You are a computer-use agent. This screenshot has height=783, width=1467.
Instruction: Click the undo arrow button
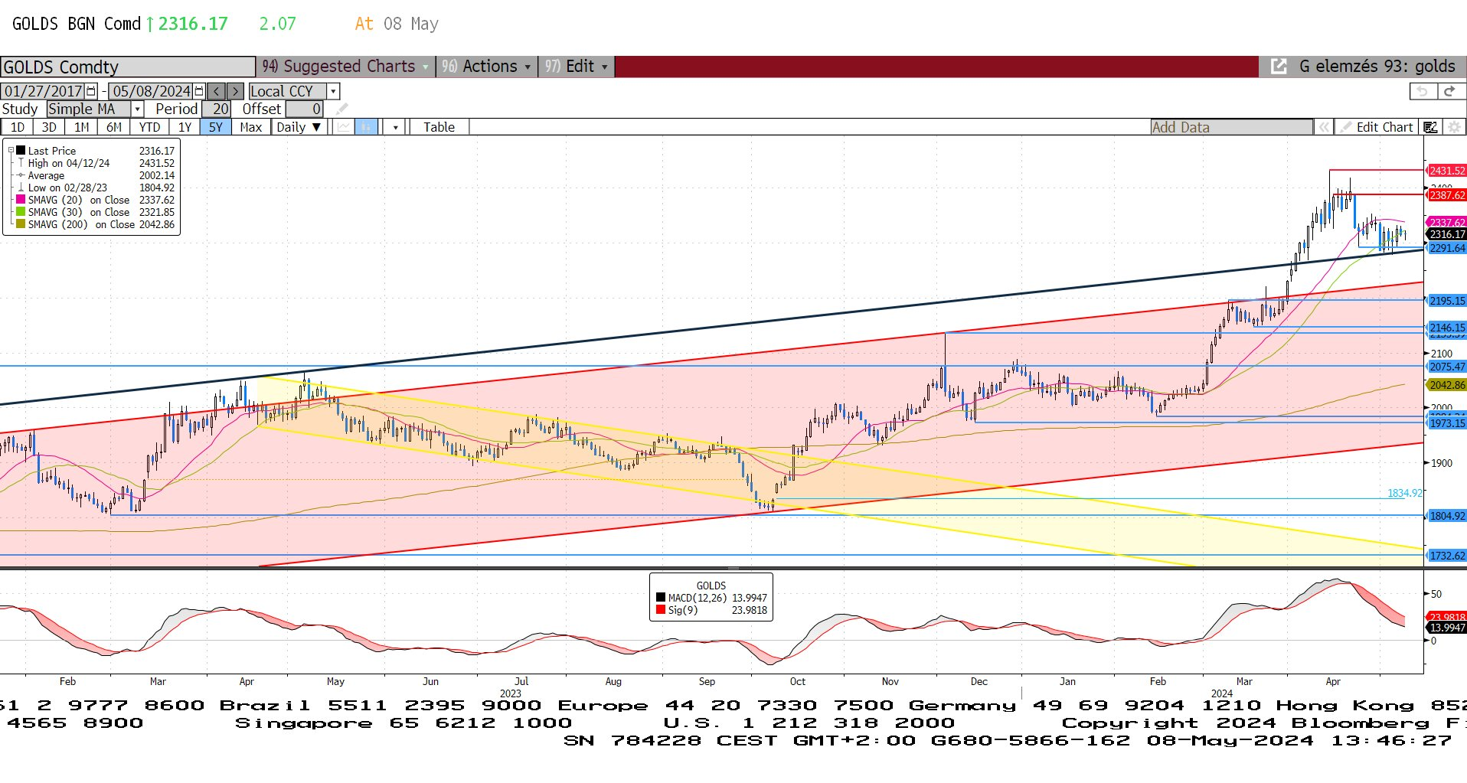click(1422, 91)
